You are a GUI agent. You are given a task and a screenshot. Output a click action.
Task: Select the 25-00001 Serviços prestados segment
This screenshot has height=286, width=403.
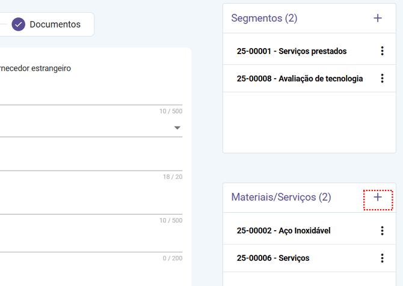tap(292, 51)
